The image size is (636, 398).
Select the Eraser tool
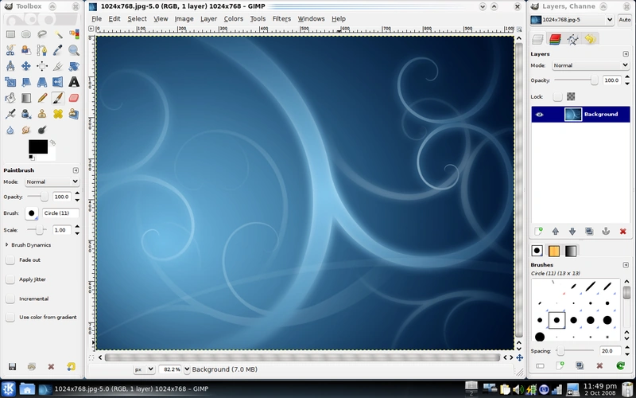pyautogui.click(x=74, y=98)
